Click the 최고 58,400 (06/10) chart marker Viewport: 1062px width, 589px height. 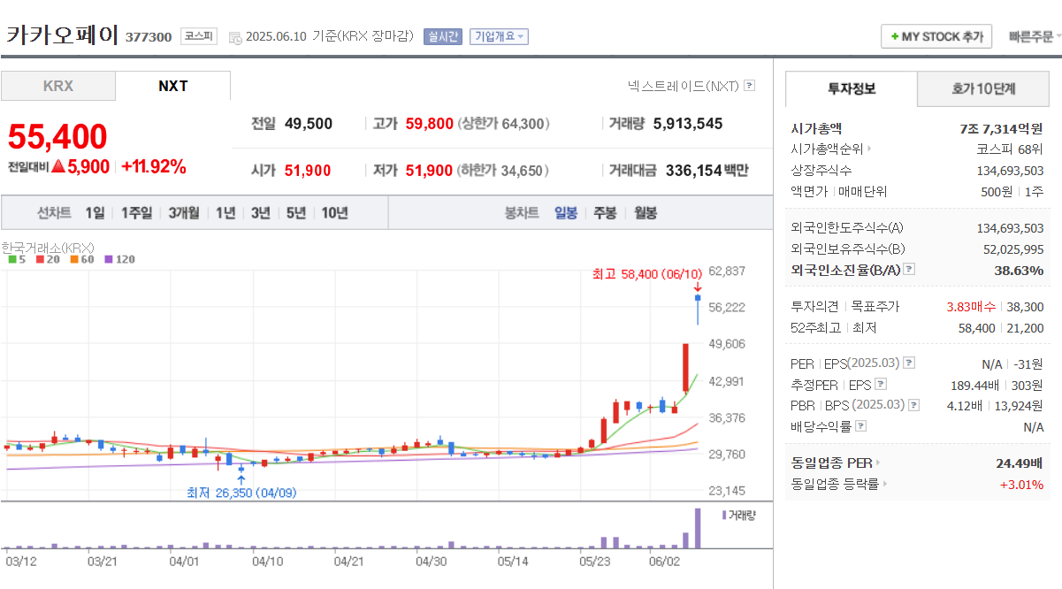[647, 274]
